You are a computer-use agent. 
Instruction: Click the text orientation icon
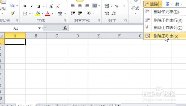[x=89, y=13]
